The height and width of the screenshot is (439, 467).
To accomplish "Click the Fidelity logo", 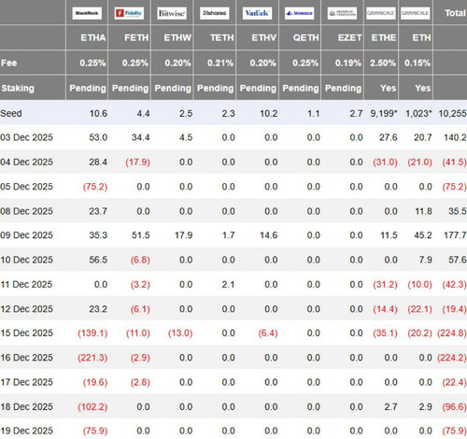I will 129,13.
